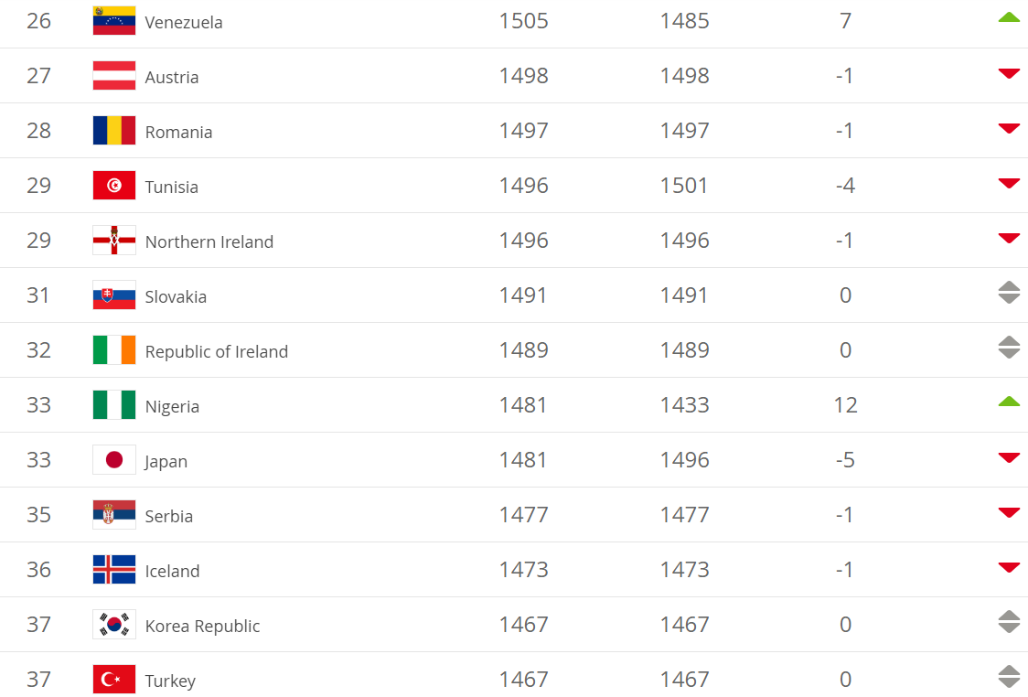Image resolution: width=1028 pixels, height=697 pixels.
Task: Click the Korea Republic flag
Action: pyautogui.click(x=114, y=625)
